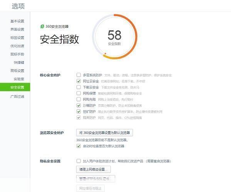Uncheck 启动时检查是否为默认浏览器
This screenshot has height=192, width=231.
pyautogui.click(x=79, y=146)
